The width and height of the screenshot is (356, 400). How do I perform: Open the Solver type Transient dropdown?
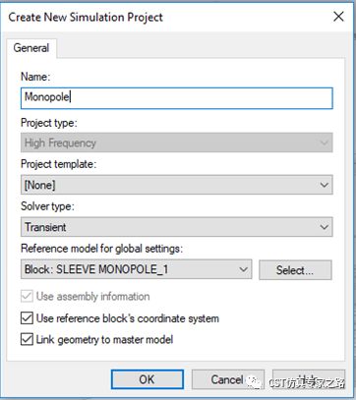tap(177, 227)
